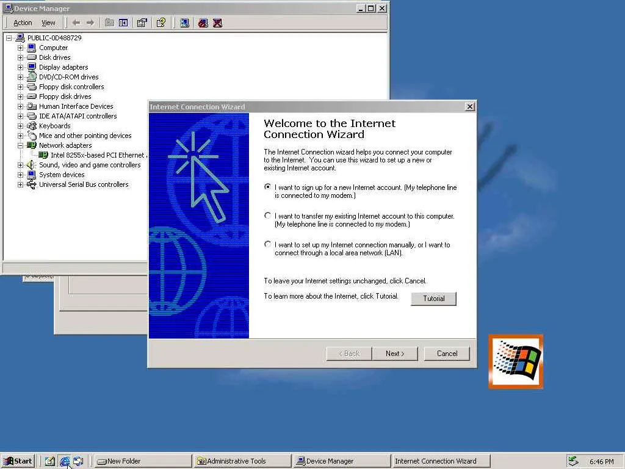Click the Forward arrow in Device Manager toolbar
This screenshot has height=469, width=625.
click(x=90, y=23)
